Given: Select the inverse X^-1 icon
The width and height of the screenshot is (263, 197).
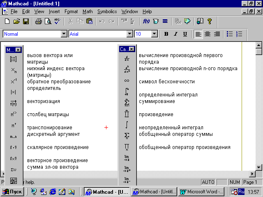Looking at the screenshot, I should pos(14,81).
